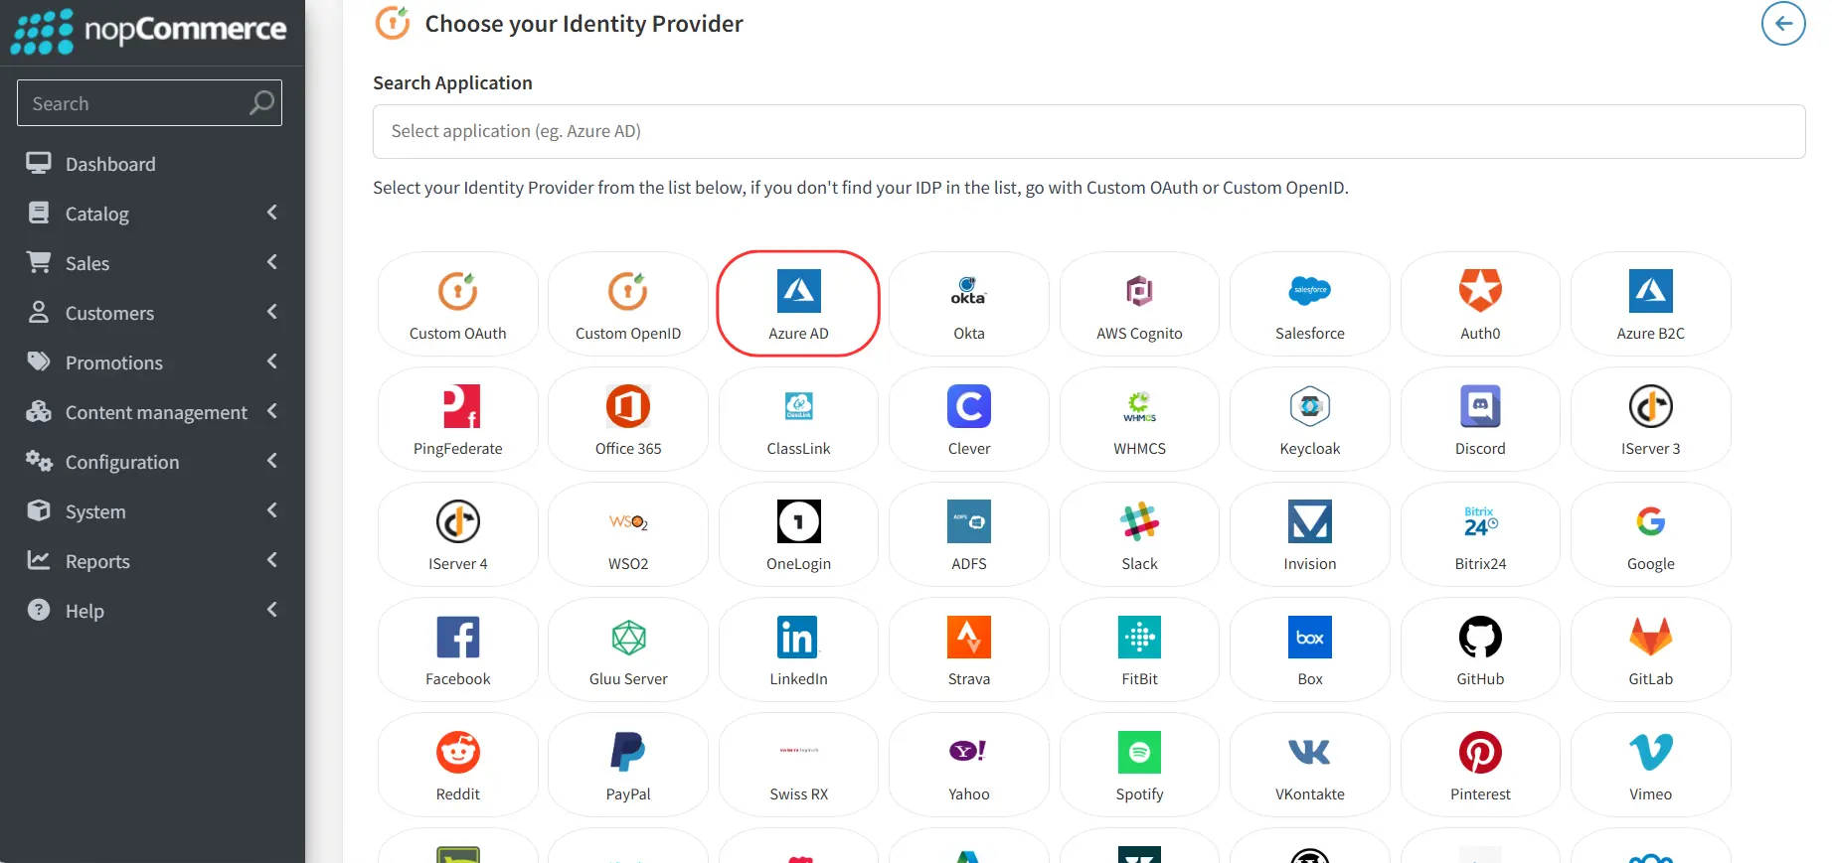Choose the IServer 4 provider
Screen dimensions: 1832x863
458,534
